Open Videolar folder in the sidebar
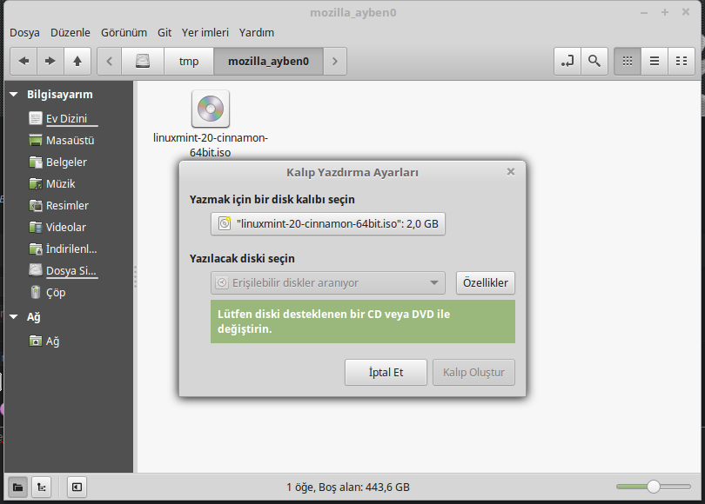 pyautogui.click(x=57, y=227)
